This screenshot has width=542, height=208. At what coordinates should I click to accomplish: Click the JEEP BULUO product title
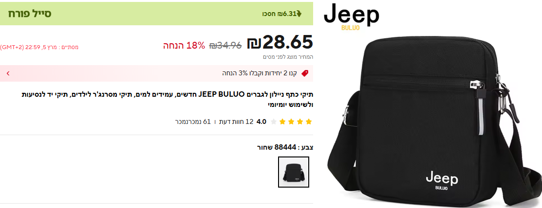point(168,99)
